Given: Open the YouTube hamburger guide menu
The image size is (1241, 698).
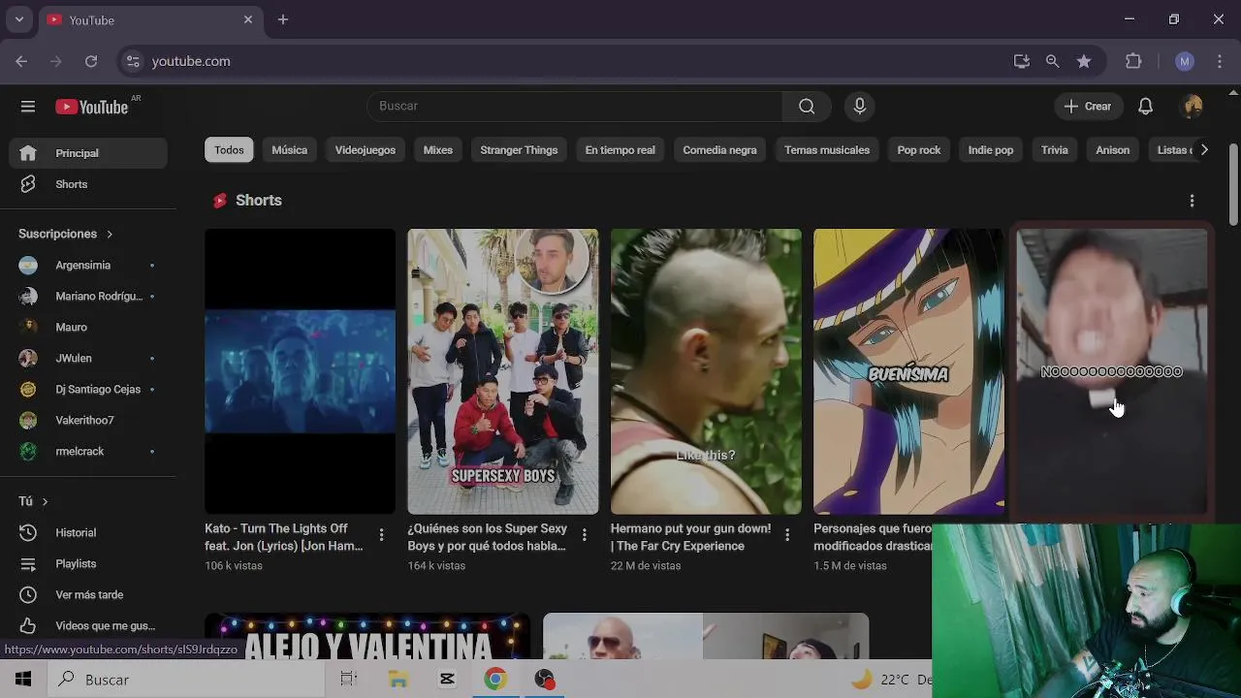Looking at the screenshot, I should click(x=28, y=107).
